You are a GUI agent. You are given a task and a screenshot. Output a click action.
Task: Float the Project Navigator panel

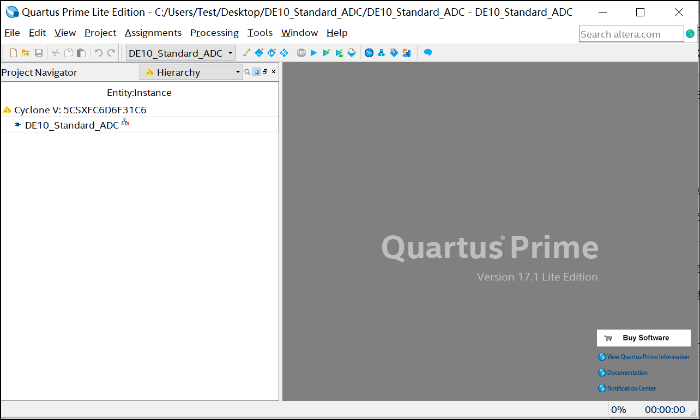coord(265,72)
